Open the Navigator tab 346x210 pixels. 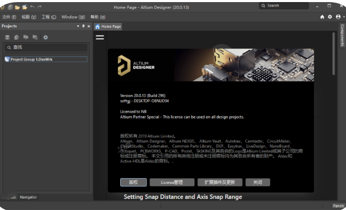pos(28,197)
